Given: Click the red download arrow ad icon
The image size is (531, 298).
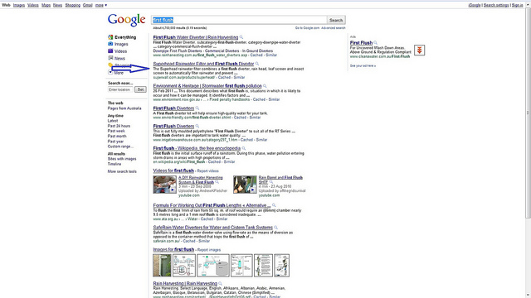Looking at the screenshot, I should [x=419, y=50].
